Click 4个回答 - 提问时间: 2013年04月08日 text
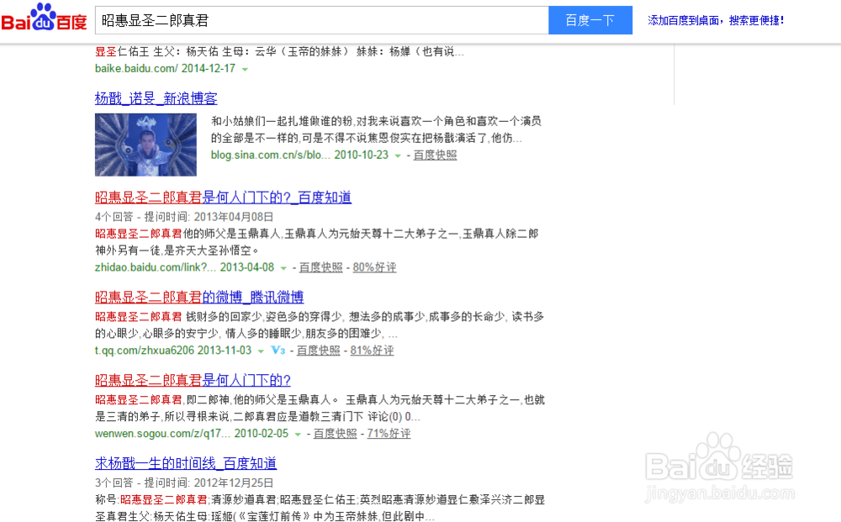Viewport: 841px width, 522px height. pyautogui.click(x=184, y=217)
